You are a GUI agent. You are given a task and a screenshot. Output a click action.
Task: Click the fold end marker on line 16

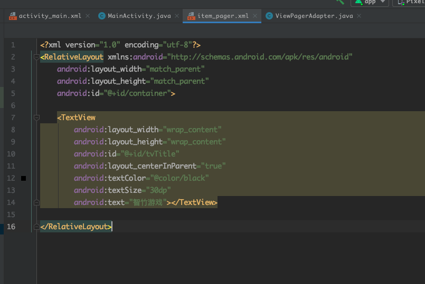pyautogui.click(x=36, y=227)
